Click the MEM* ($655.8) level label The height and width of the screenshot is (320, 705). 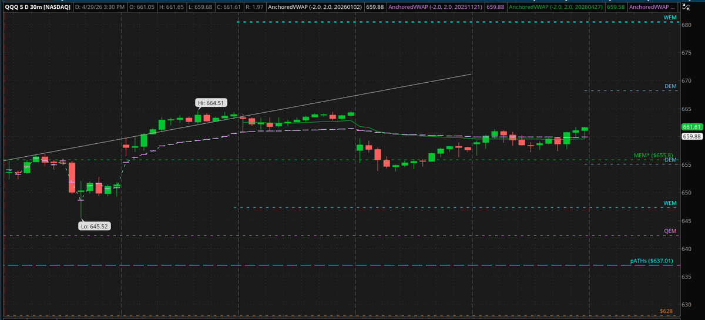pyautogui.click(x=653, y=156)
